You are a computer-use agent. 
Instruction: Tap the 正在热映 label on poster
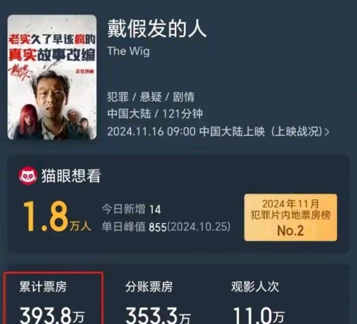pos(84,71)
